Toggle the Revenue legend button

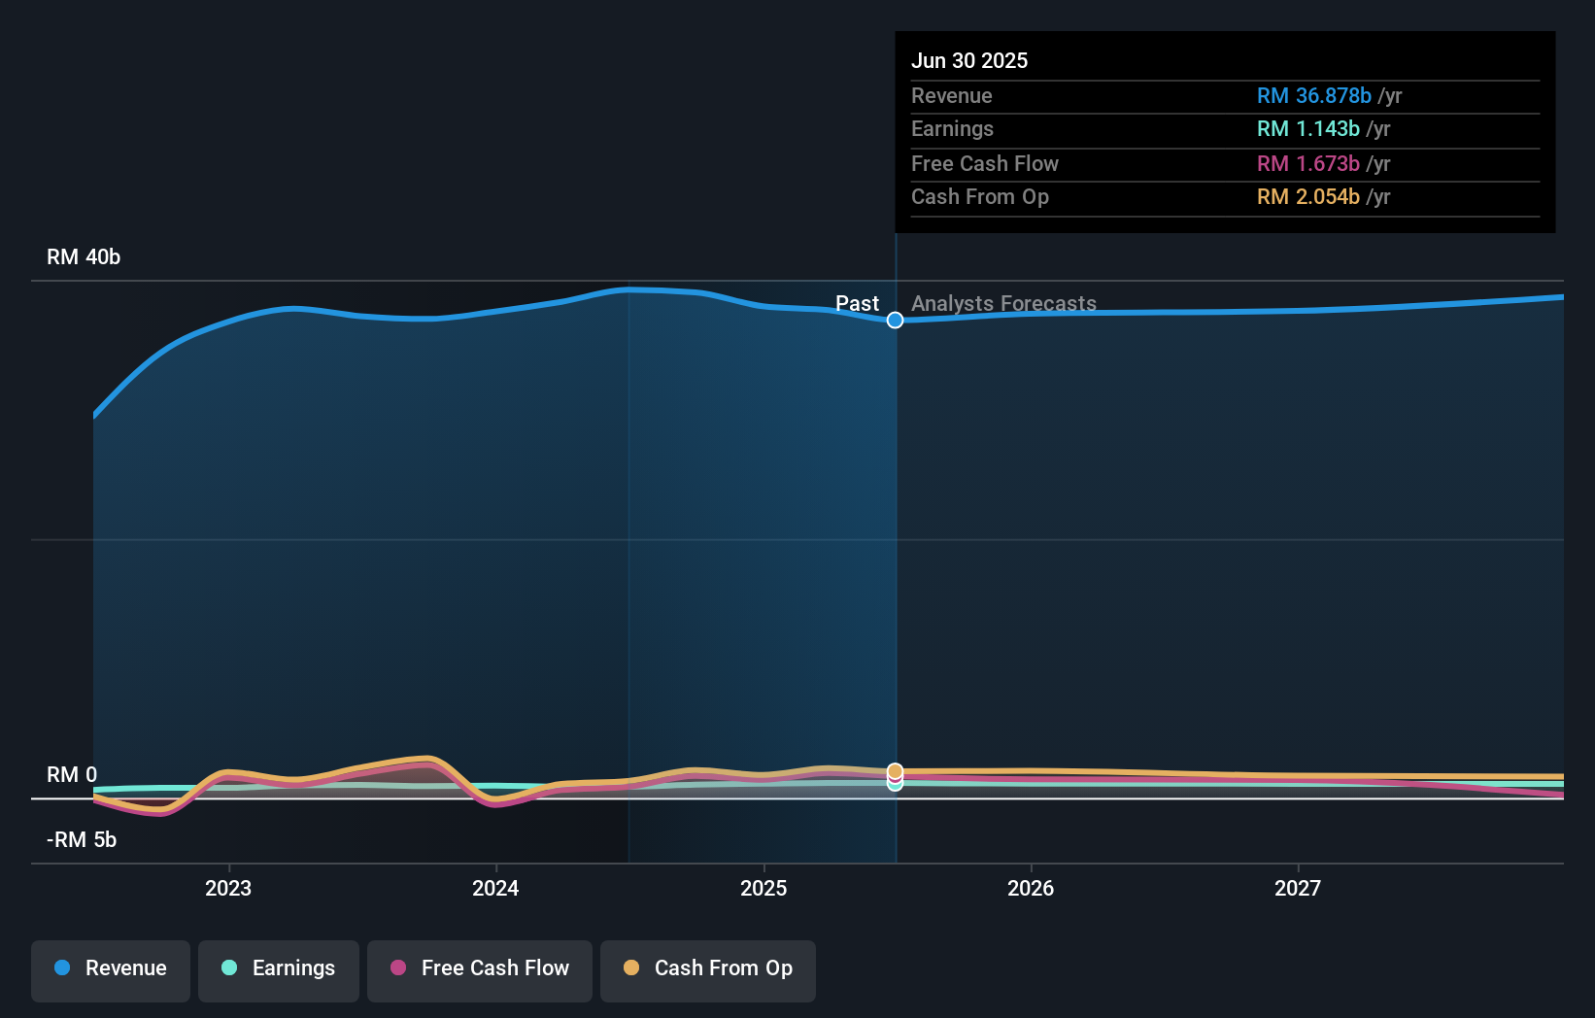[x=111, y=970]
